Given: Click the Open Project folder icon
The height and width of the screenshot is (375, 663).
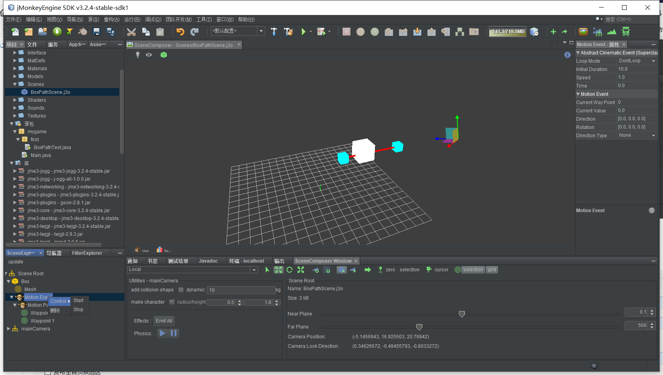Looking at the screenshot, I should click(43, 32).
